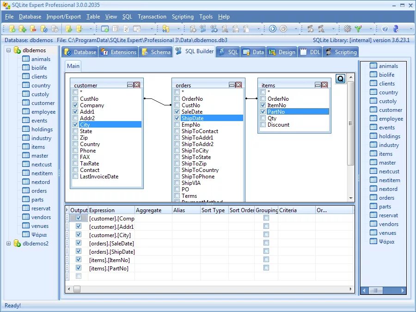Screen dimensions: 416x312
Task: Check the EmpNo field in orders table
Action: tap(177, 125)
